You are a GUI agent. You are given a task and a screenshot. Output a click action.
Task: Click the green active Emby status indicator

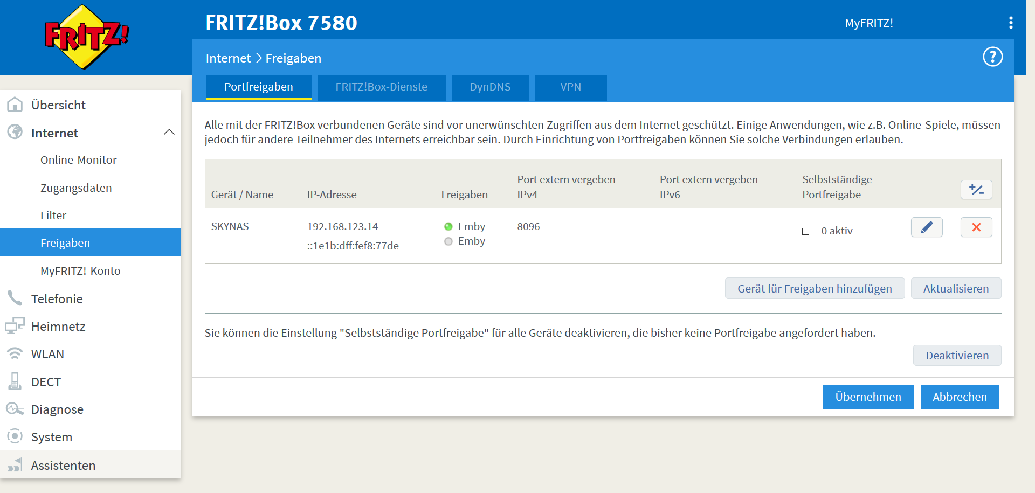448,227
